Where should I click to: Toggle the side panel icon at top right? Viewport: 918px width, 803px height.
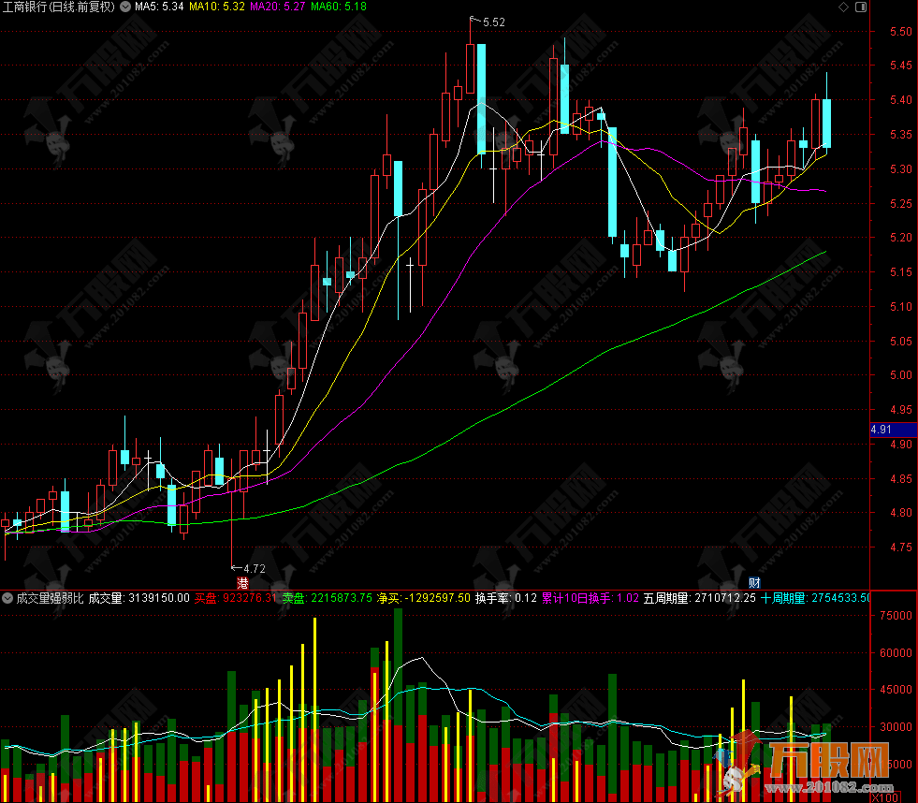tap(861, 7)
